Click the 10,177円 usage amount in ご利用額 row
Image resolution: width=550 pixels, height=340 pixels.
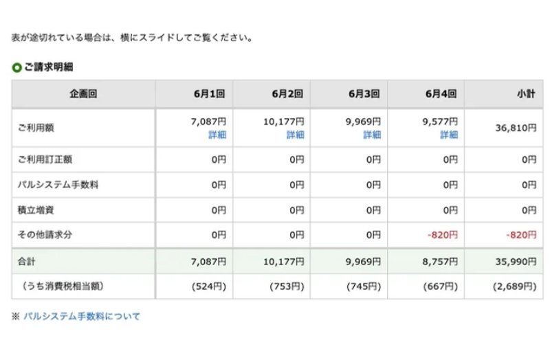tap(284, 122)
